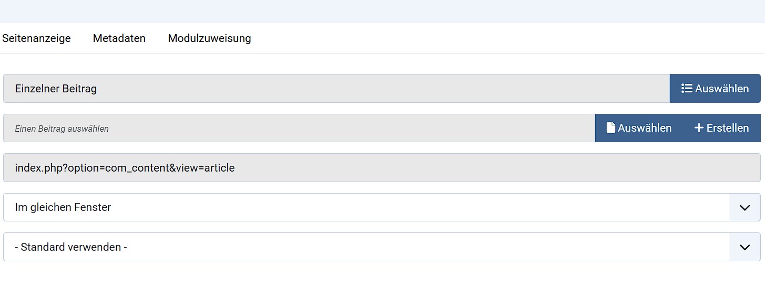765x298 pixels.
Task: Click the plus icon on Erstellen button
Action: pyautogui.click(x=699, y=128)
